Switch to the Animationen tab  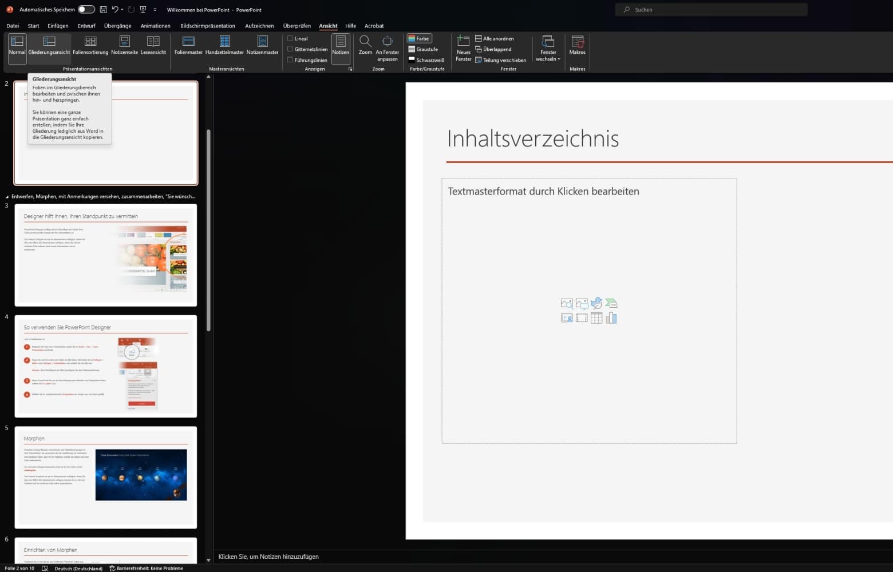155,26
